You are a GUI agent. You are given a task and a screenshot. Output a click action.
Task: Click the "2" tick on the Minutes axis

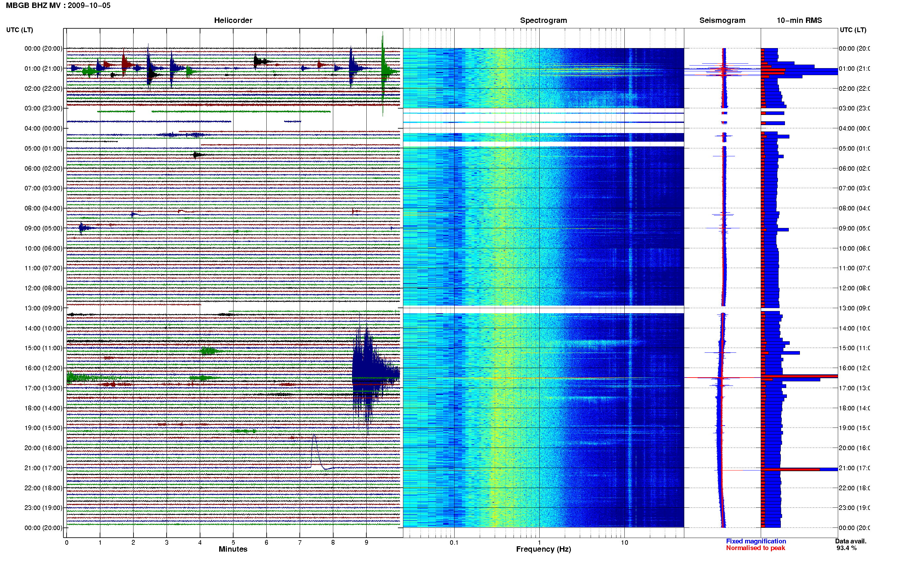133,542
